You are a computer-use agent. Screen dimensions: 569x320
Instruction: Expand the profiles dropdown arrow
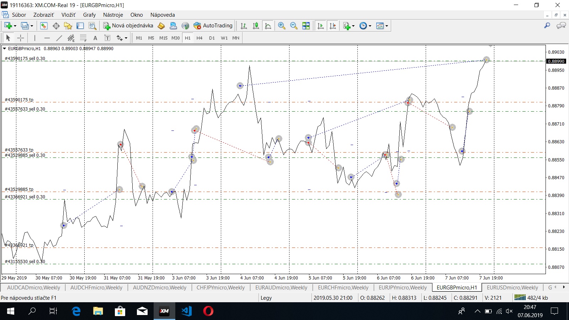pyautogui.click(x=32, y=26)
